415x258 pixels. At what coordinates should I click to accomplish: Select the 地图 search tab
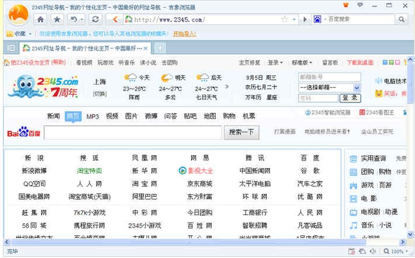pos(210,116)
